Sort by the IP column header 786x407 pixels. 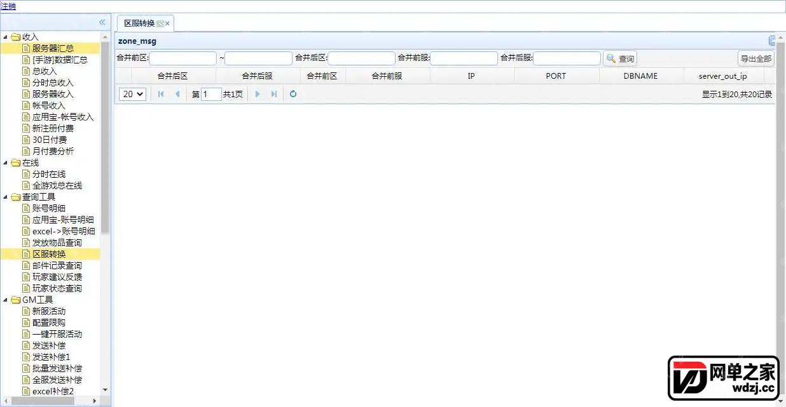click(471, 76)
